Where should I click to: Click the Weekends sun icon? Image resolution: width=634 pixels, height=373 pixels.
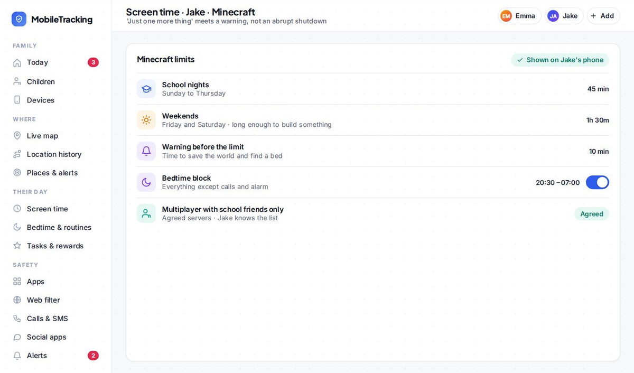click(x=146, y=120)
